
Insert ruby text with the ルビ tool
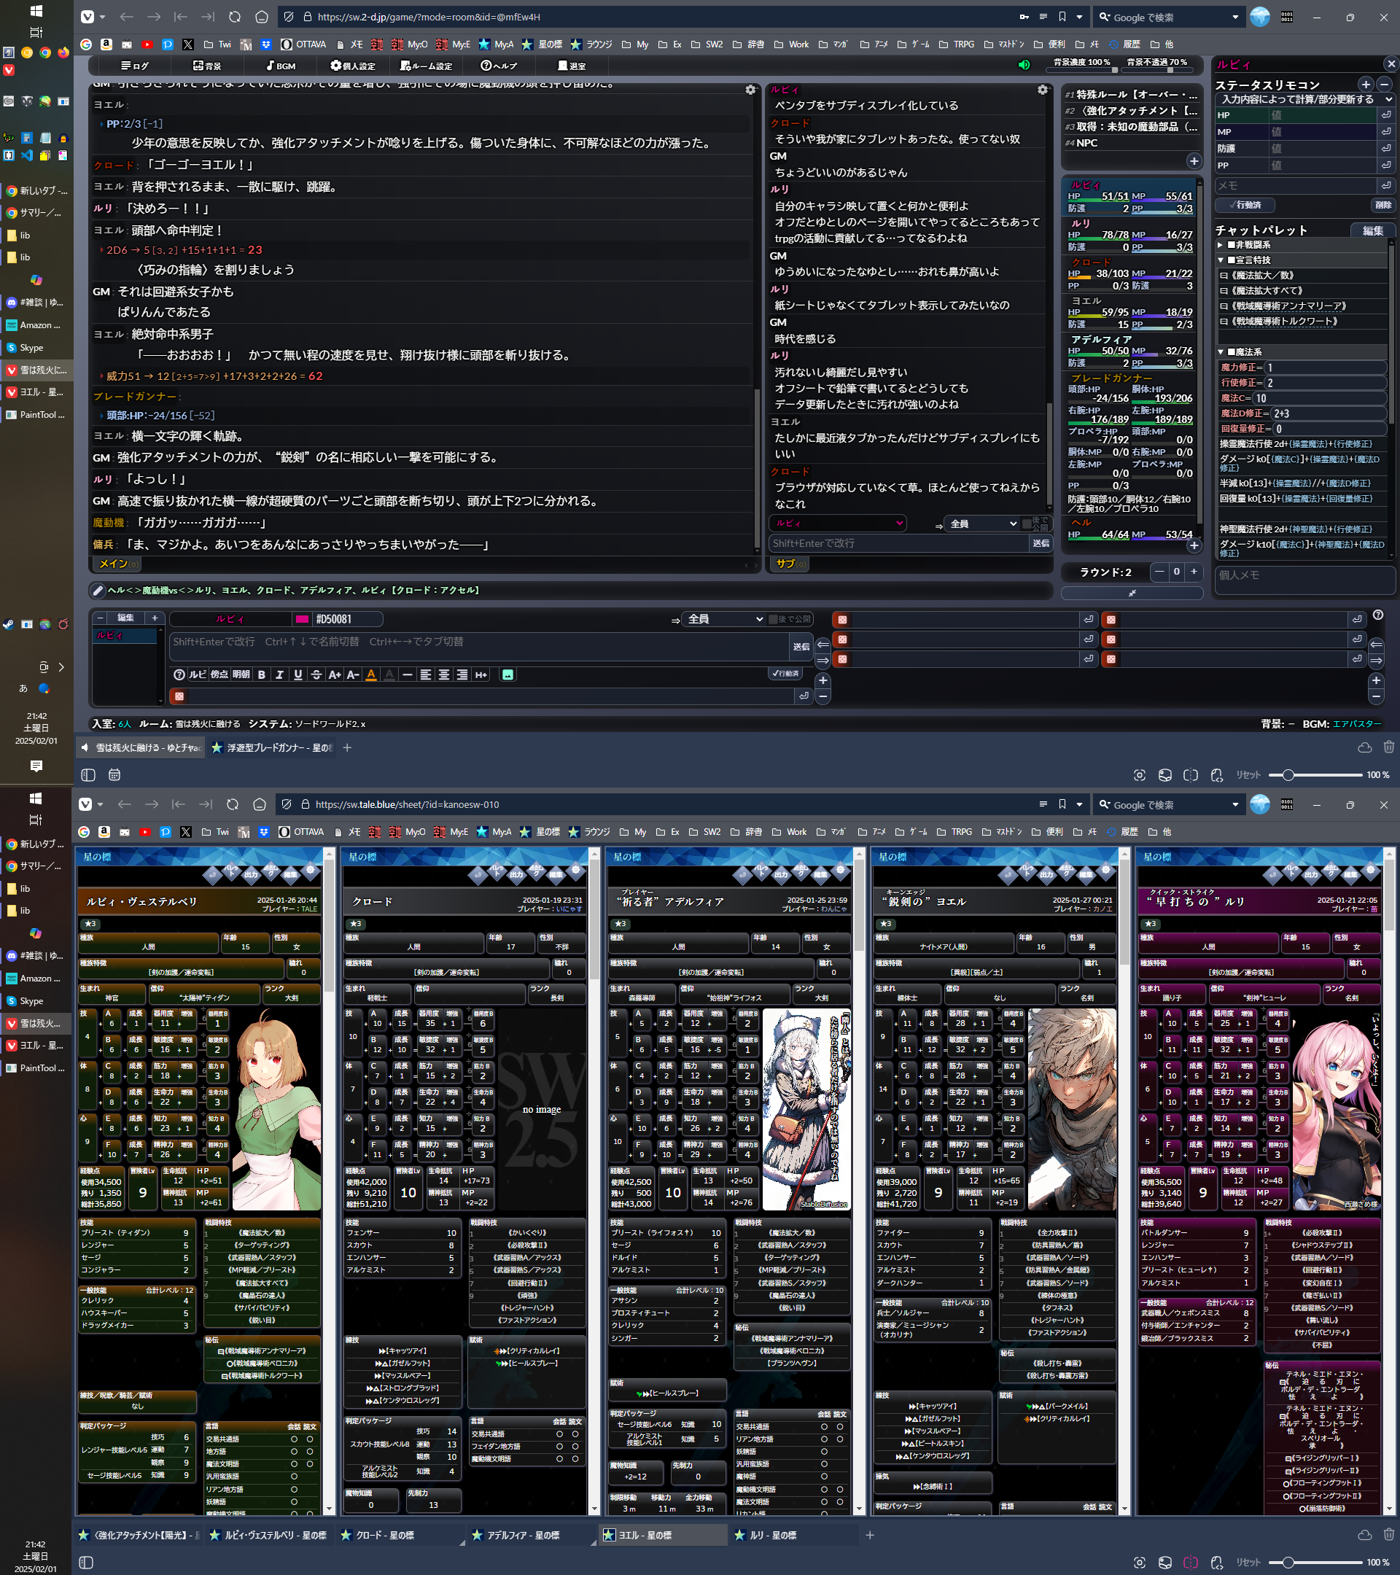(x=198, y=675)
